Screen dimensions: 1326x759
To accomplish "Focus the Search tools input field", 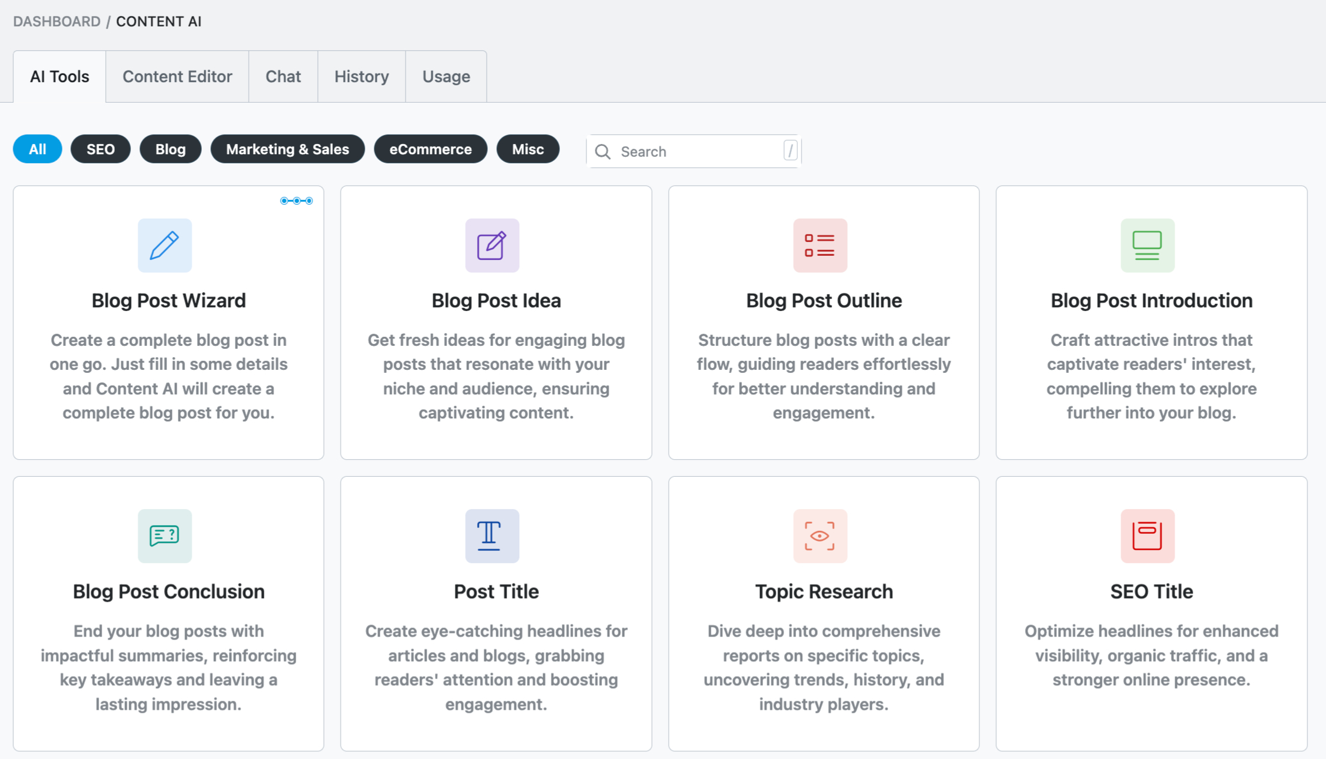I will coord(694,151).
